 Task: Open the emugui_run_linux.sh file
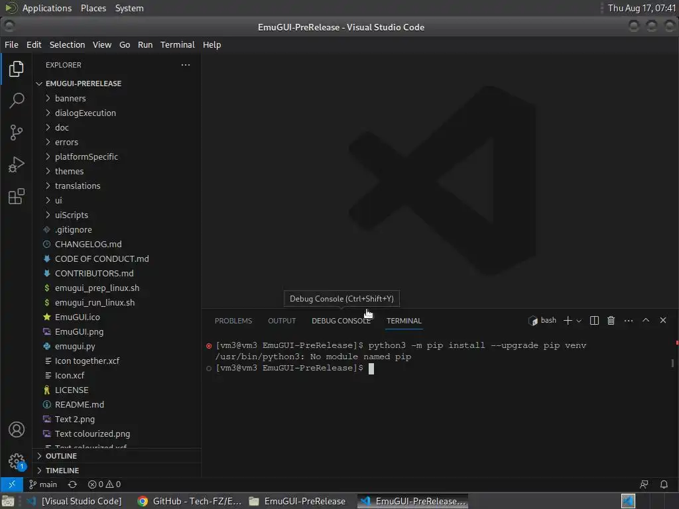click(x=117, y=302)
